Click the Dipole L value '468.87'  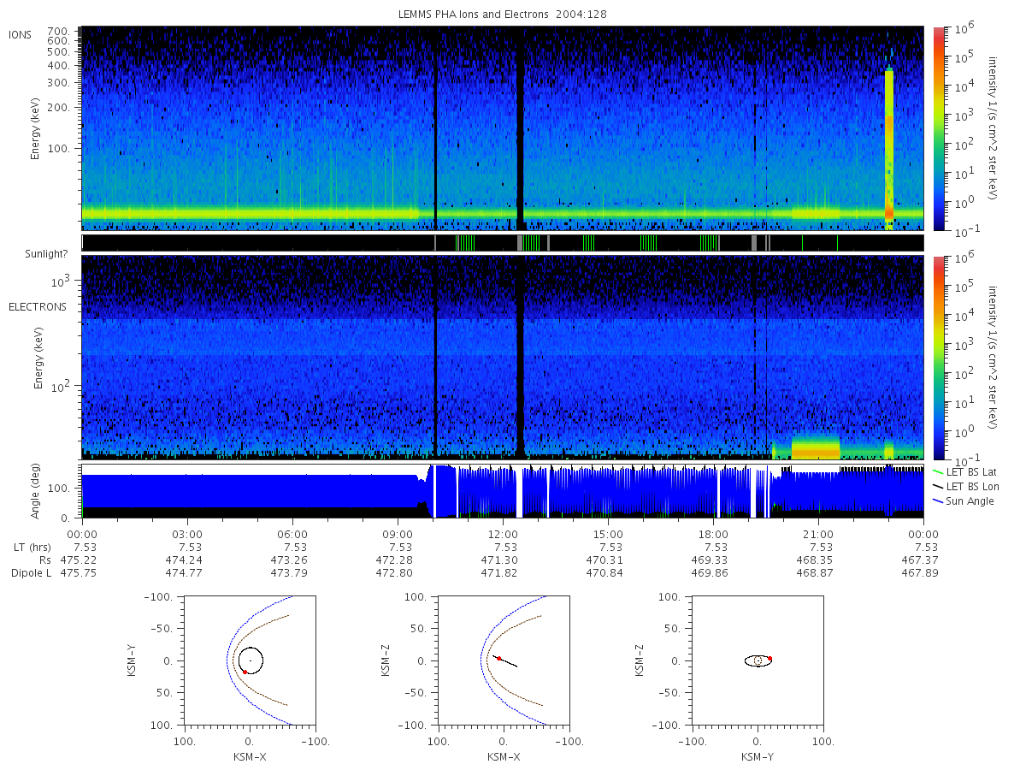click(x=813, y=573)
